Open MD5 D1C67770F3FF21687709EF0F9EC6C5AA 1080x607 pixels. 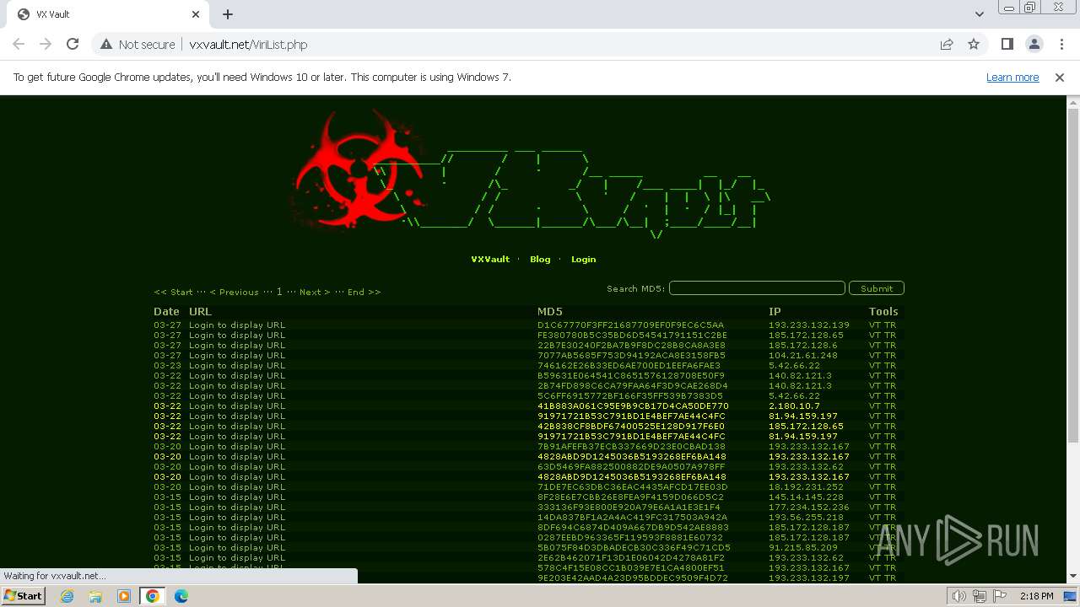(x=630, y=325)
